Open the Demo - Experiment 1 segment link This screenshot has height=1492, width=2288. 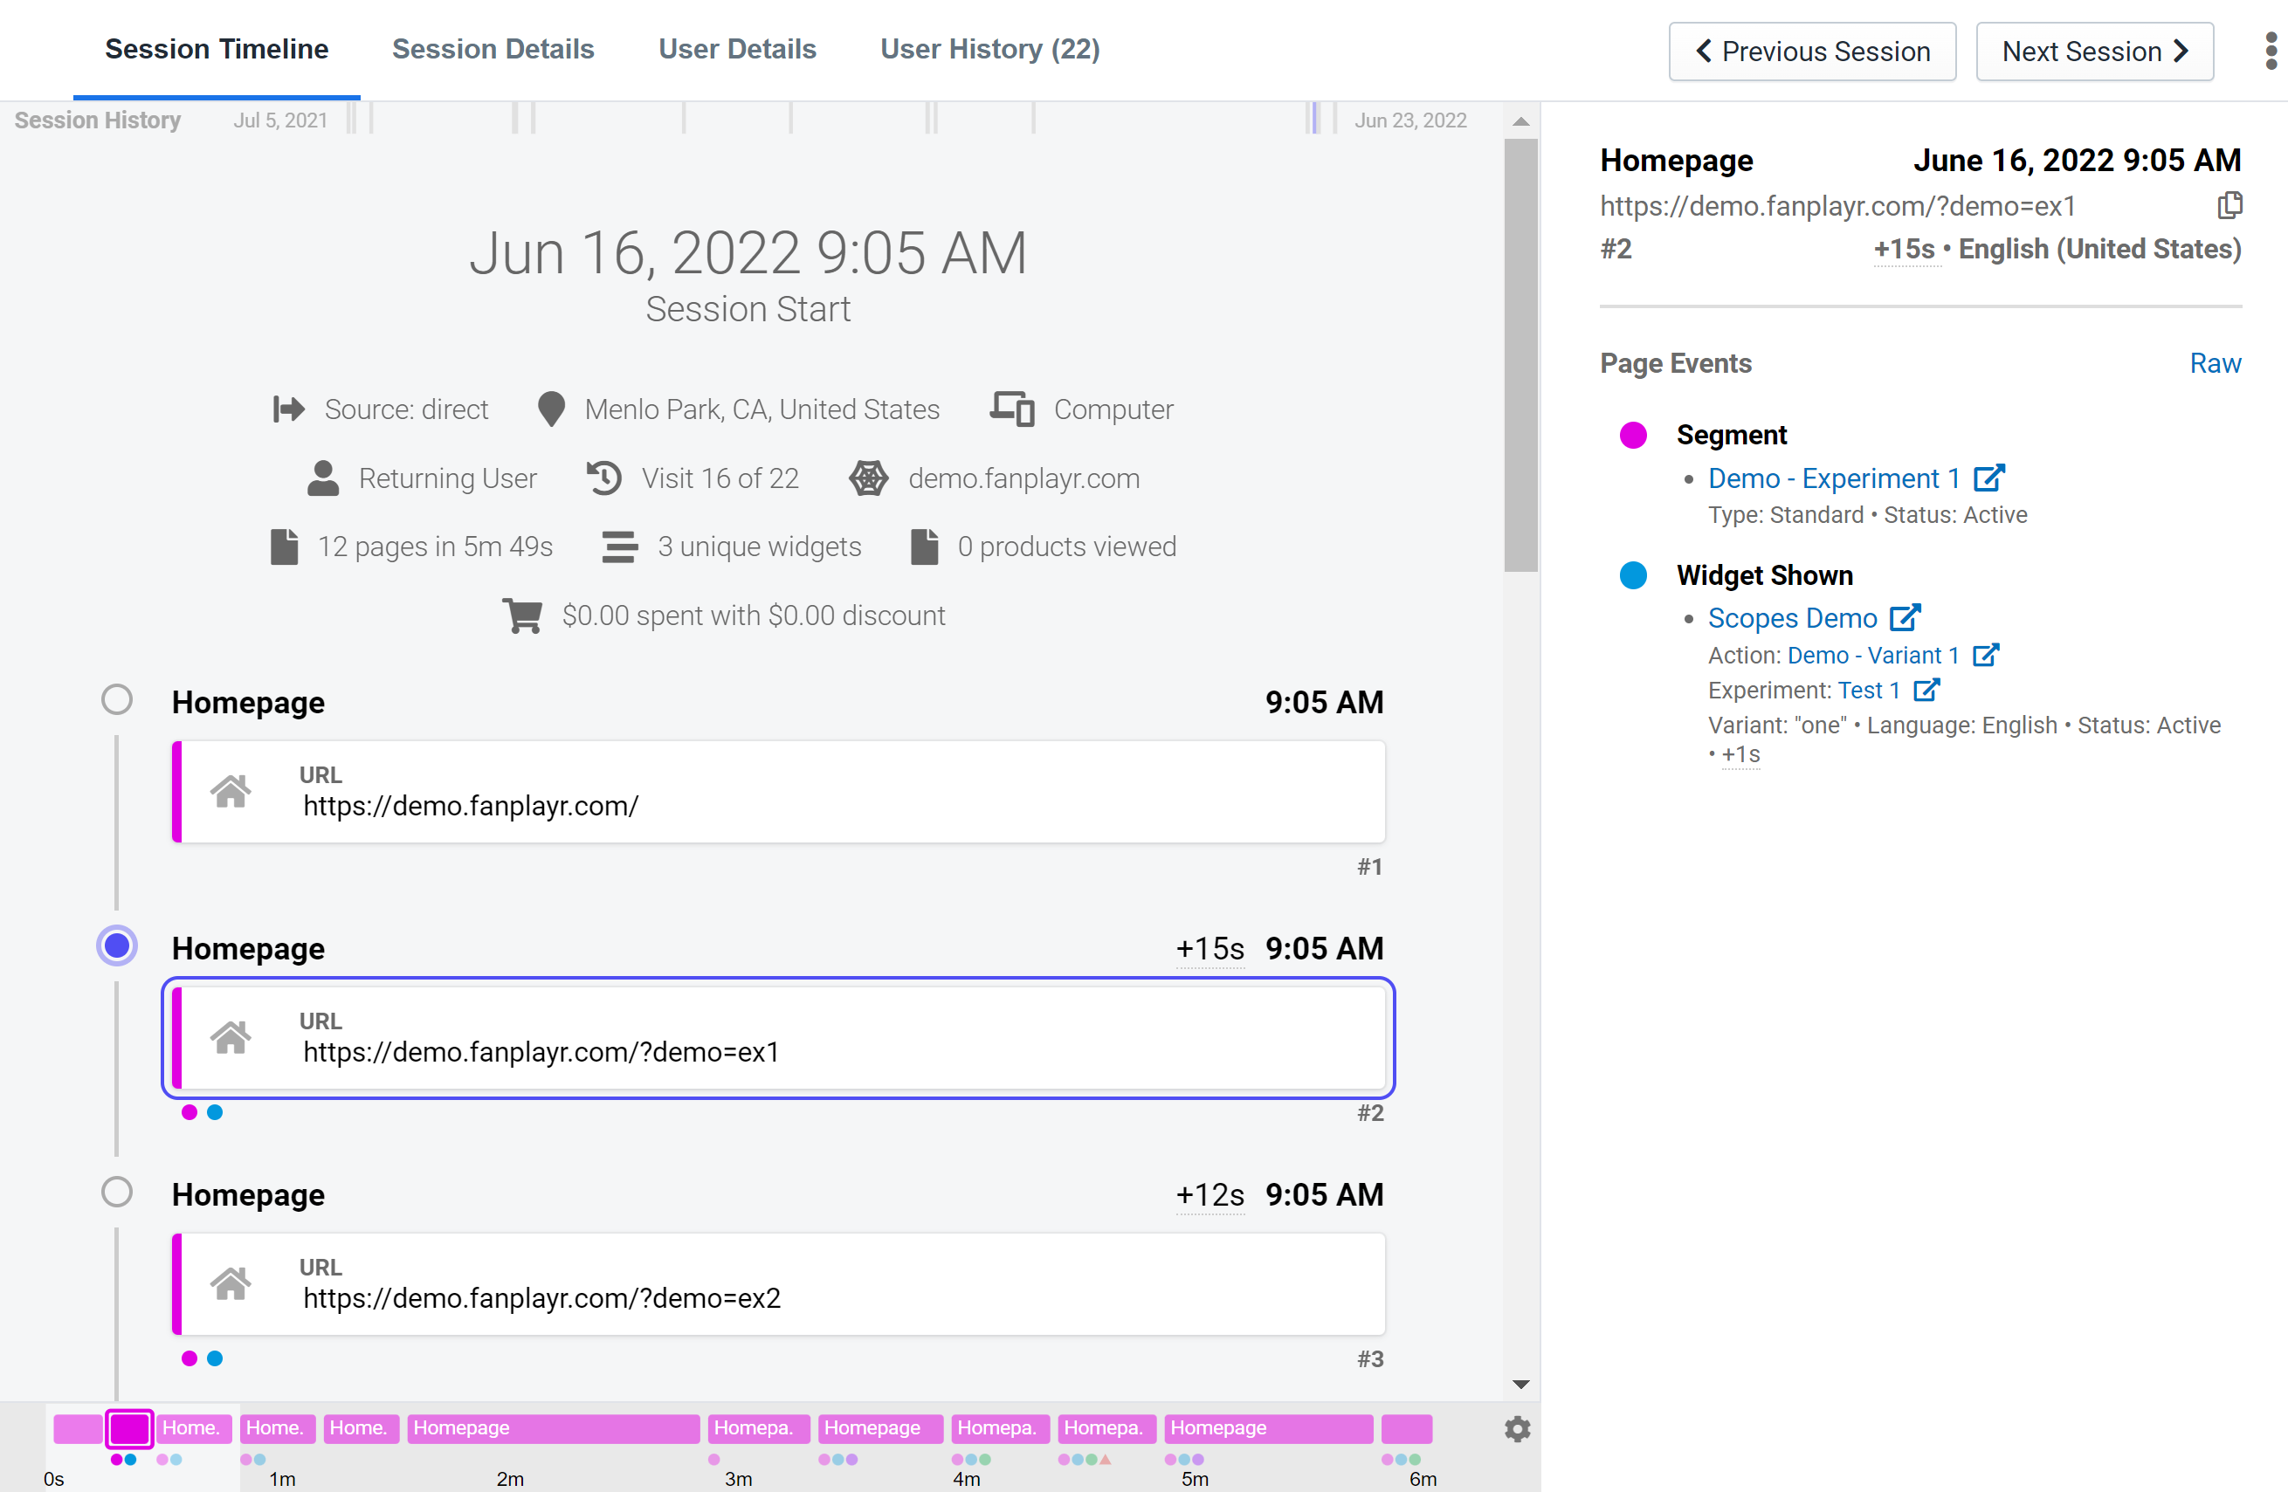(x=1833, y=478)
